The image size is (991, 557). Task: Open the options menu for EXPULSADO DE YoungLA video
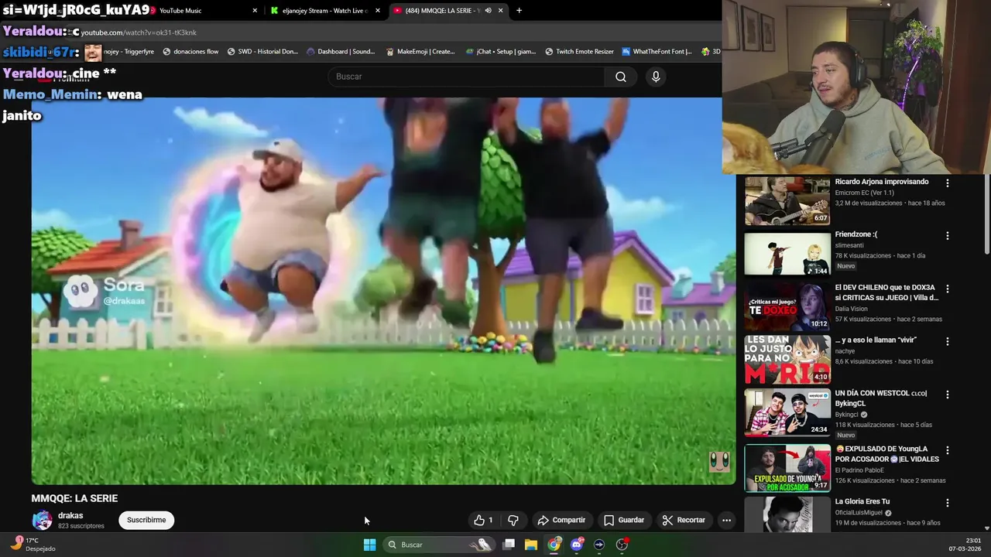[x=947, y=449]
